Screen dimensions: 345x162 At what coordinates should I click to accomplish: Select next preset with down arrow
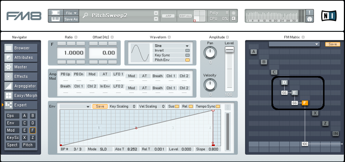[x=156, y=19]
